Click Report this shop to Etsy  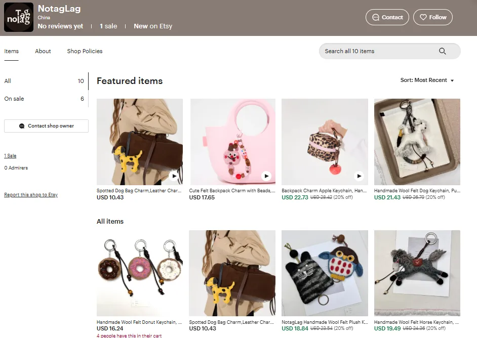[31, 195]
